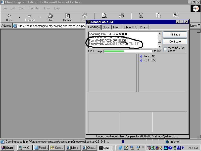Click the calendar clock tray icon

[148, 148]
